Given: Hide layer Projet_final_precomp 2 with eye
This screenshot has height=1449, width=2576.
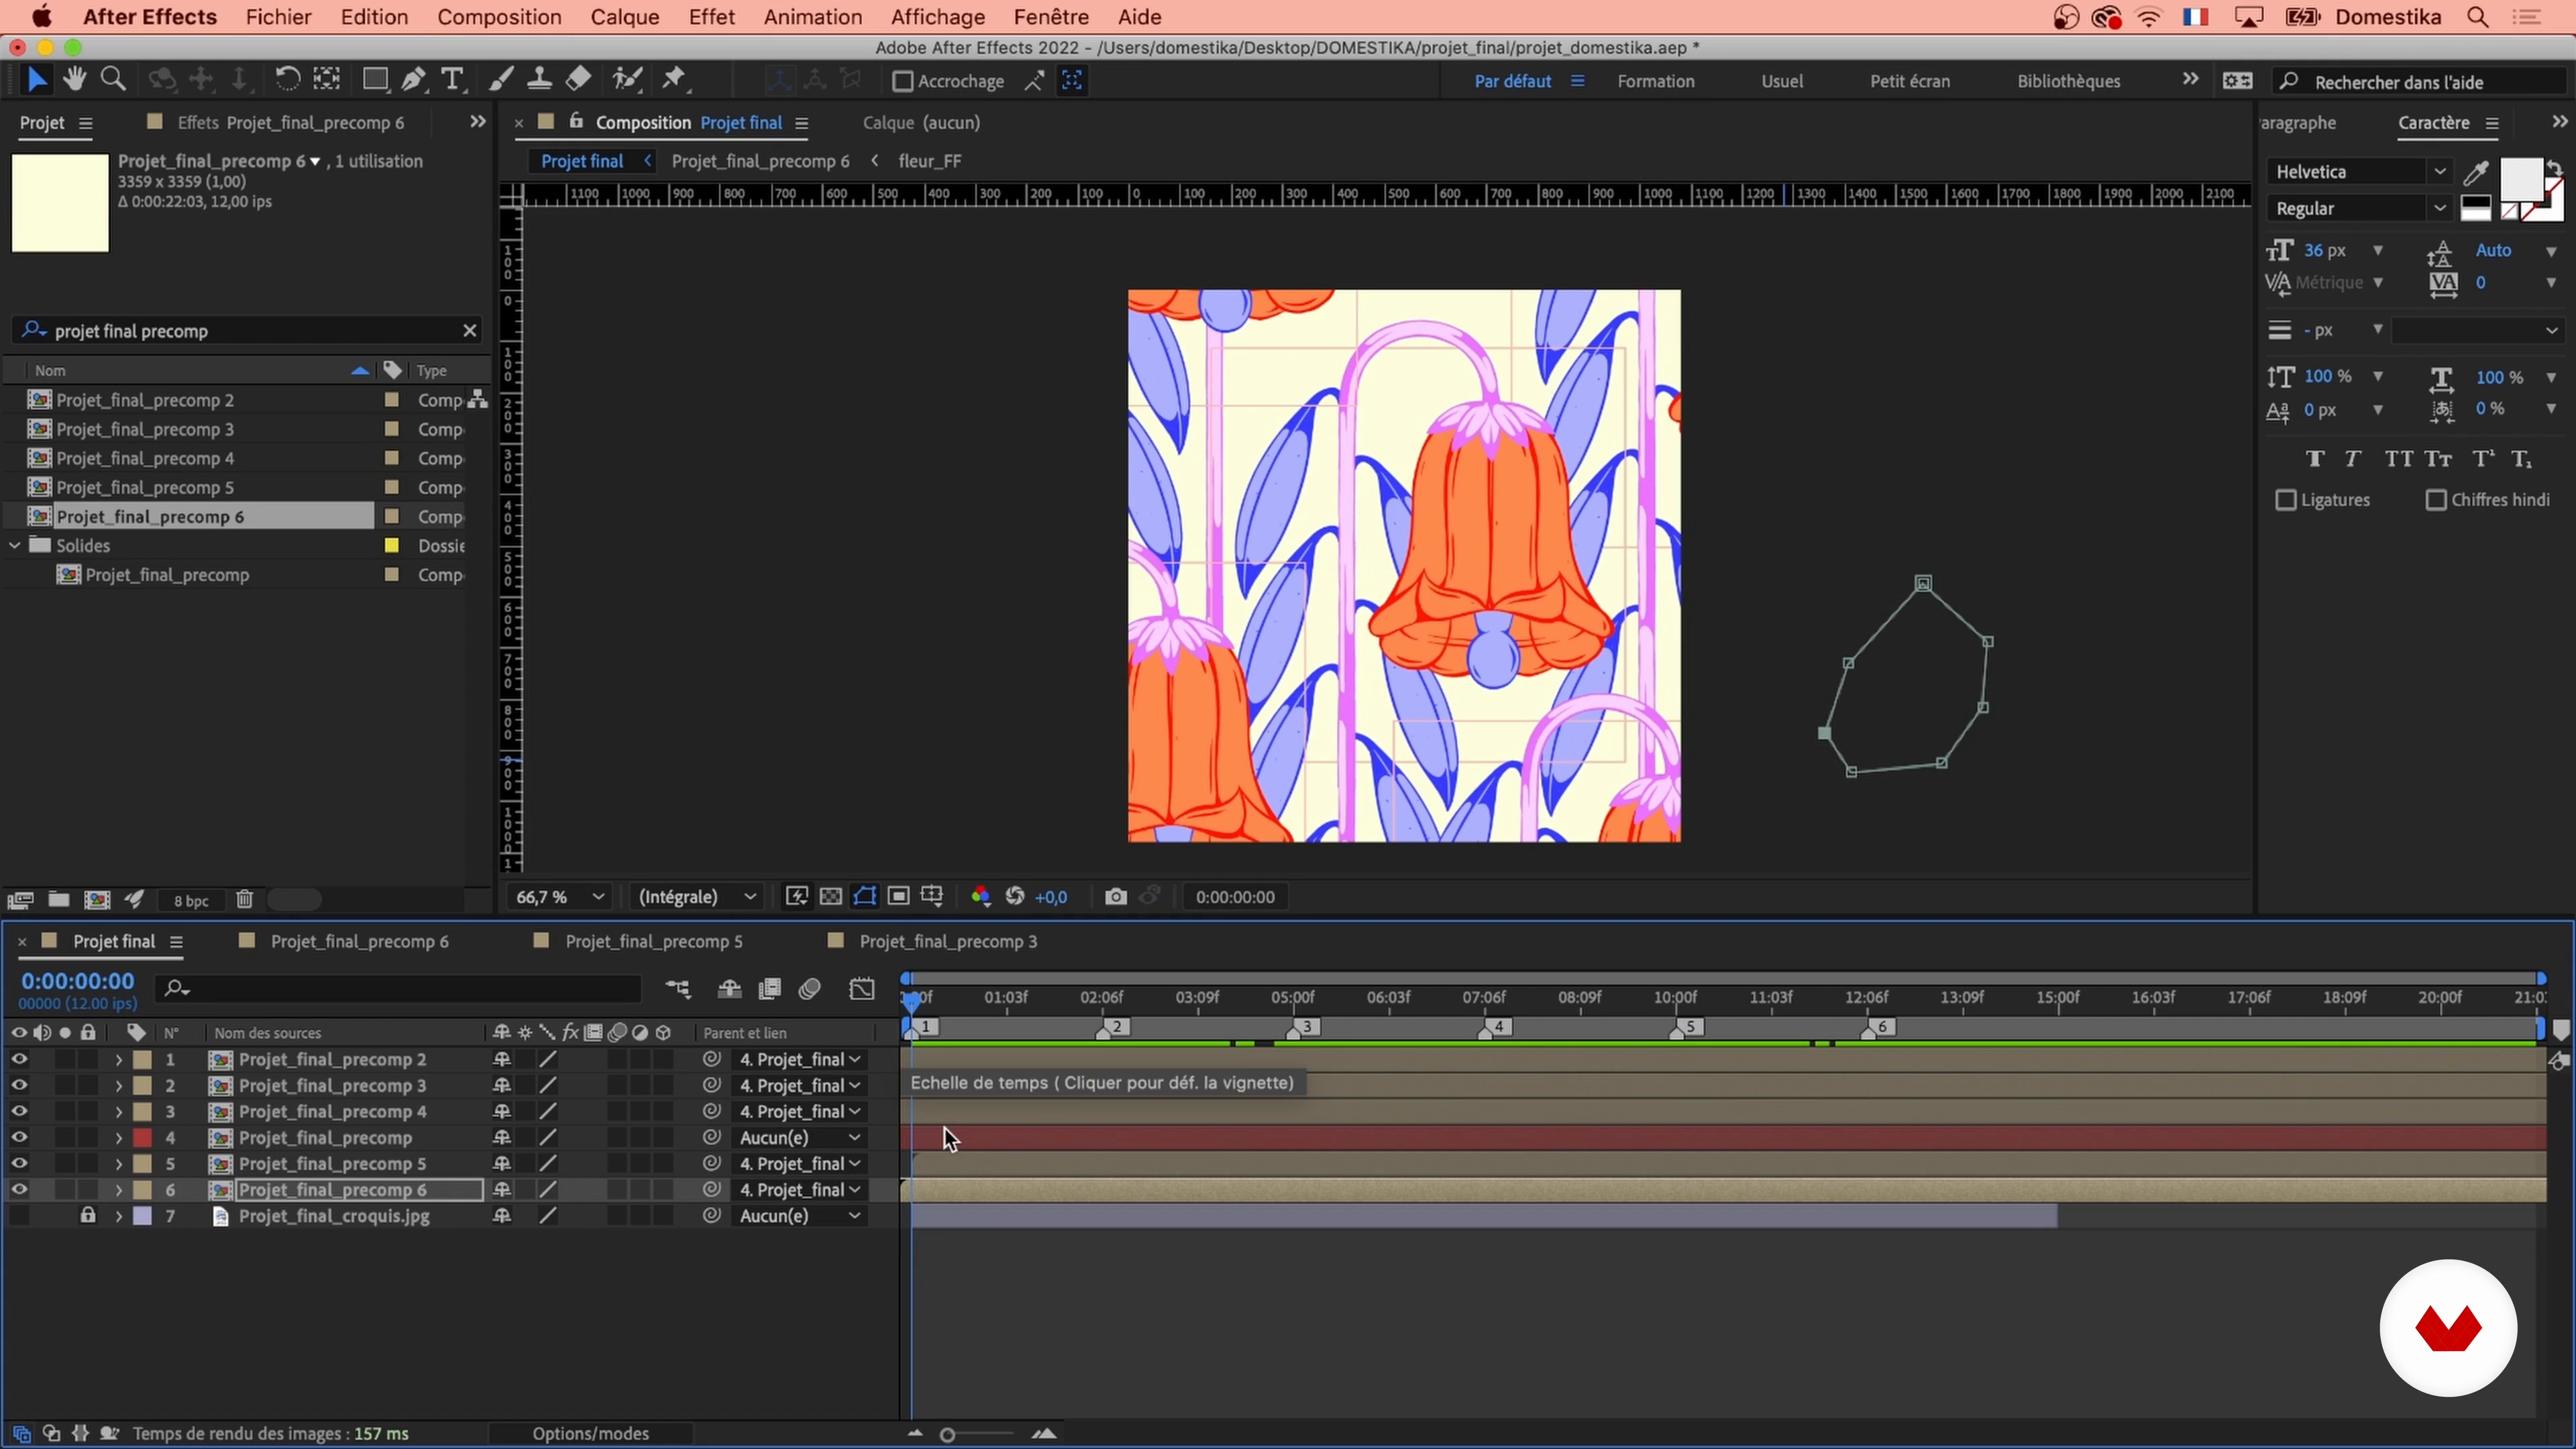Looking at the screenshot, I should pyautogui.click(x=19, y=1059).
